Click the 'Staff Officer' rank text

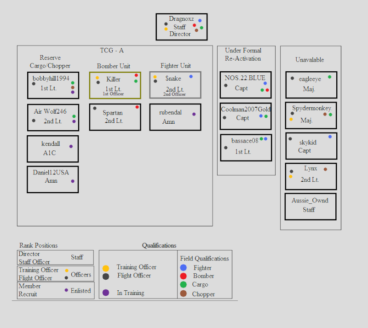click(34, 262)
